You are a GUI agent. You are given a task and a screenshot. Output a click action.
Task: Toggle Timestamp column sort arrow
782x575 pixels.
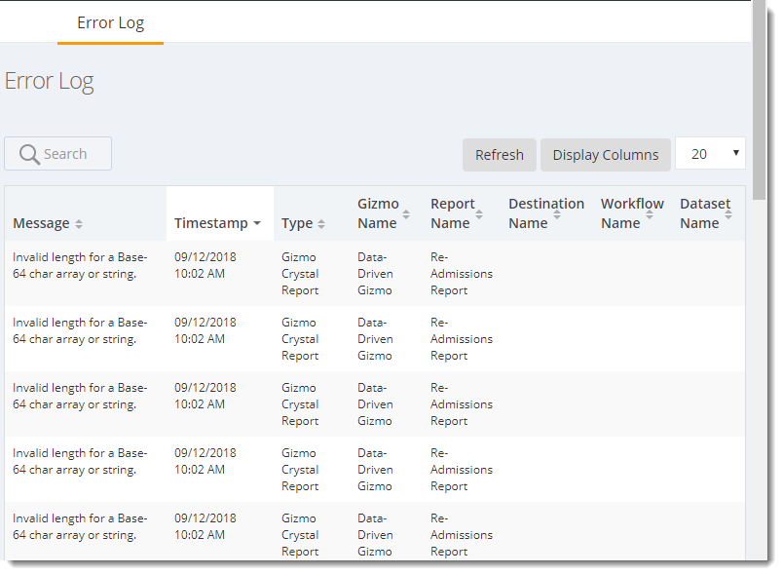pos(257,223)
